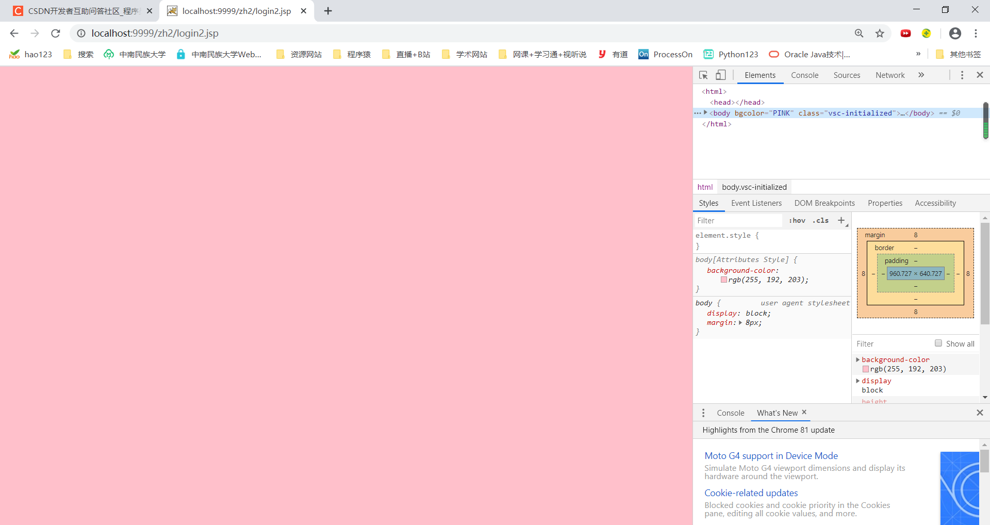Click the Styles filter input field
The height and width of the screenshot is (525, 990).
coord(738,220)
